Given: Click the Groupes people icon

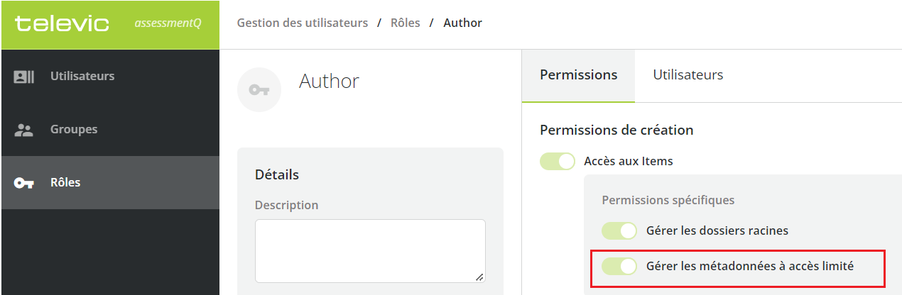Looking at the screenshot, I should [24, 130].
